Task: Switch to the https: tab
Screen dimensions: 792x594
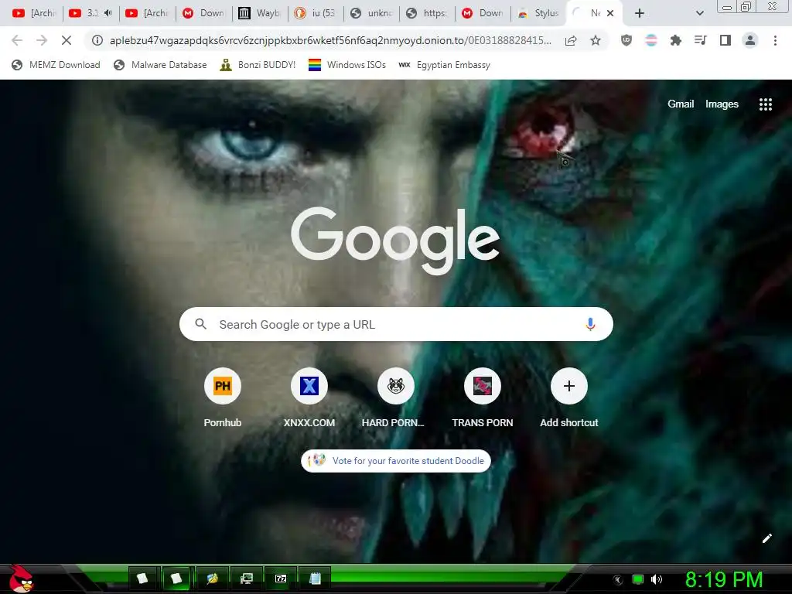Action: pos(427,13)
